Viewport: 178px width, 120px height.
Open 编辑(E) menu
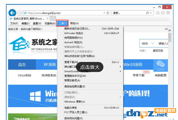coord(25,23)
